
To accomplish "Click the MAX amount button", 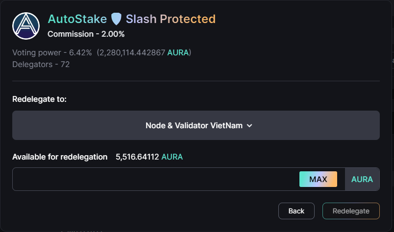I will 318,179.
